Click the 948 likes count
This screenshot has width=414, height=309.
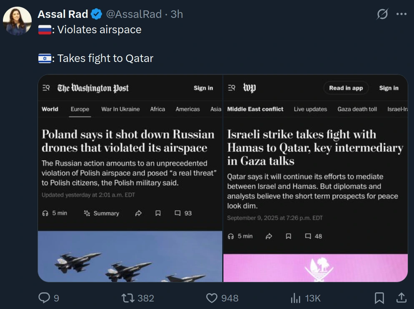click(x=230, y=298)
